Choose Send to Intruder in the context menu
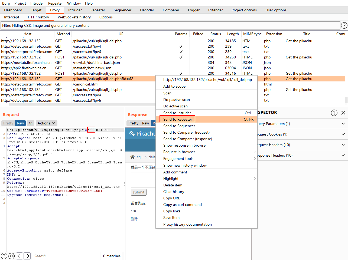This screenshot has width=348, height=260. pyautogui.click(x=206, y=113)
